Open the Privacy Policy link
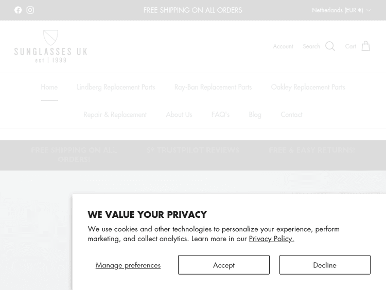The height and width of the screenshot is (290, 386). click(271, 238)
